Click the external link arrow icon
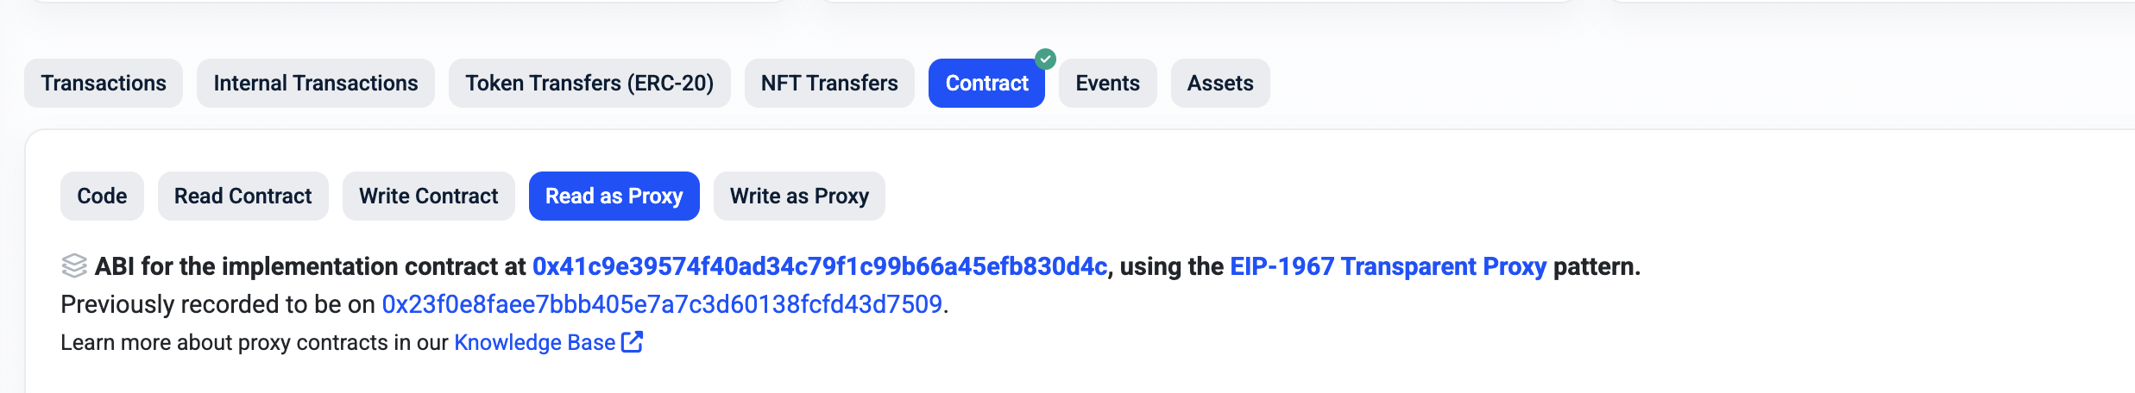 click(x=633, y=342)
